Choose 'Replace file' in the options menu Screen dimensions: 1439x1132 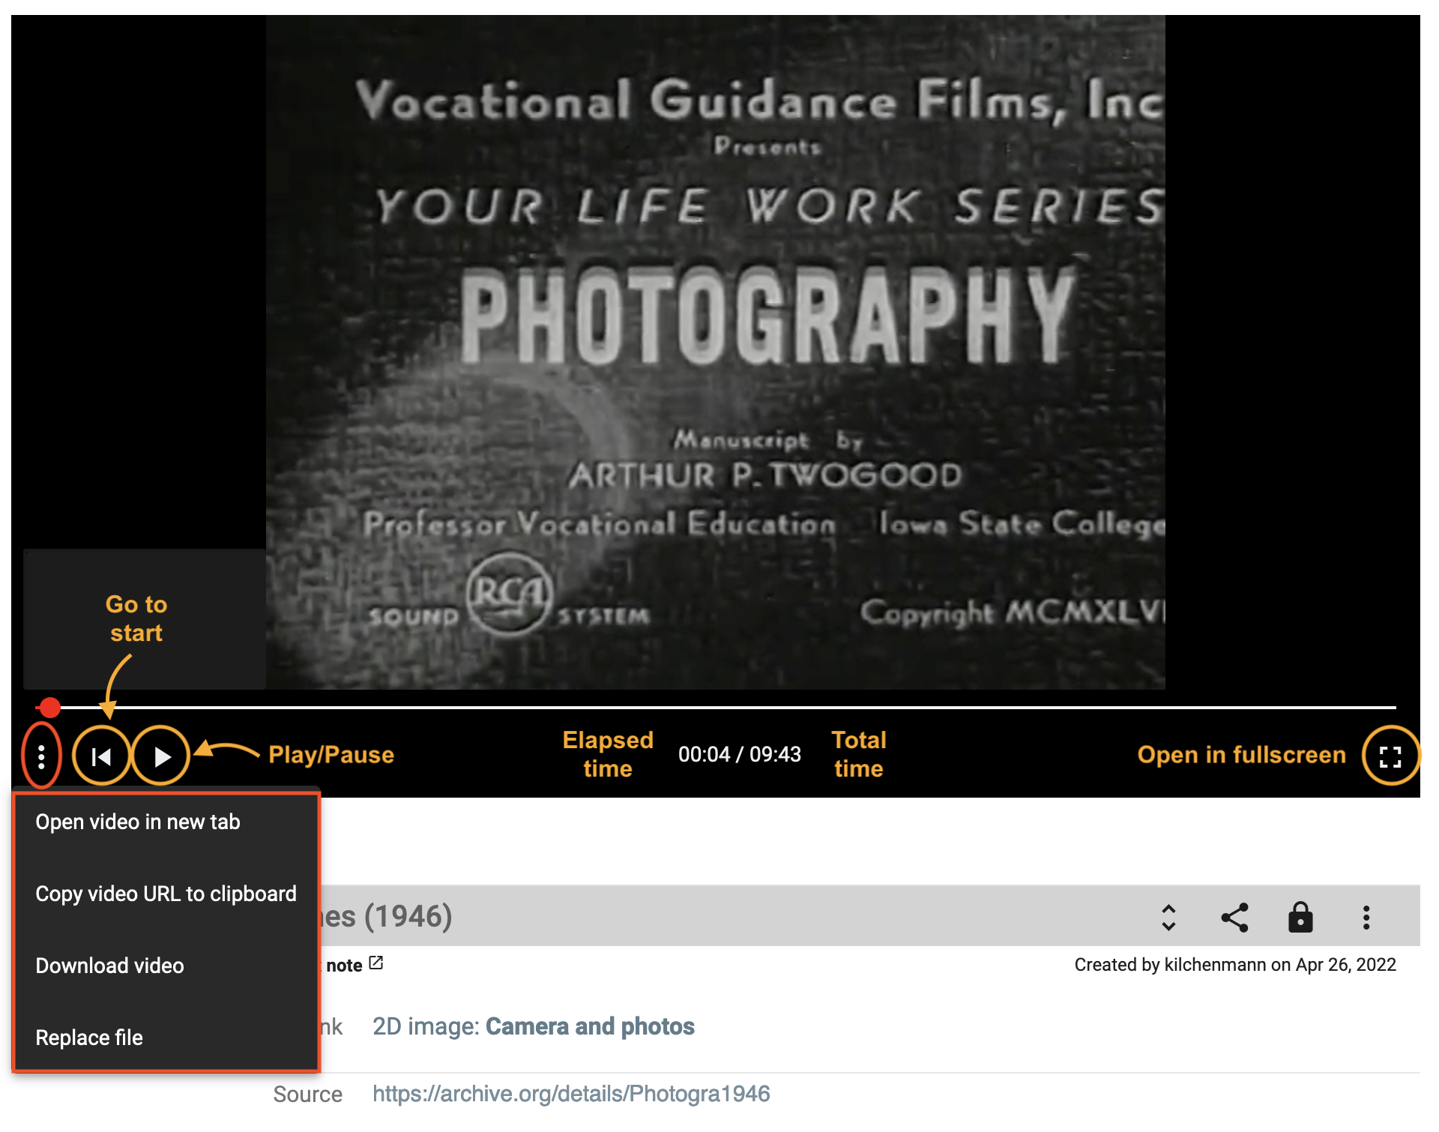89,1038
